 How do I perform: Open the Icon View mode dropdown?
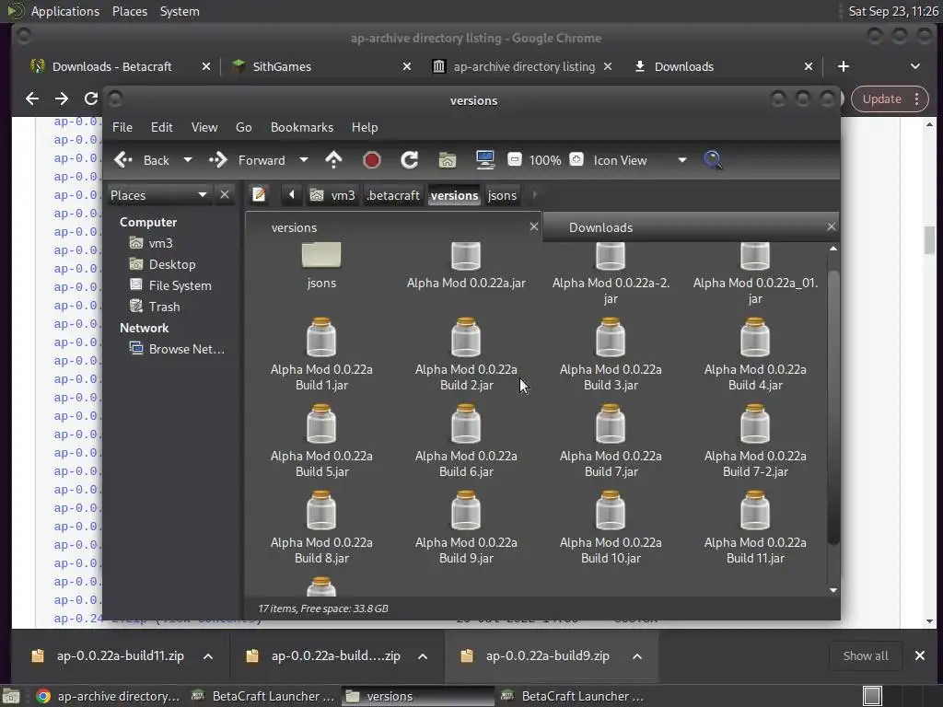(639, 160)
